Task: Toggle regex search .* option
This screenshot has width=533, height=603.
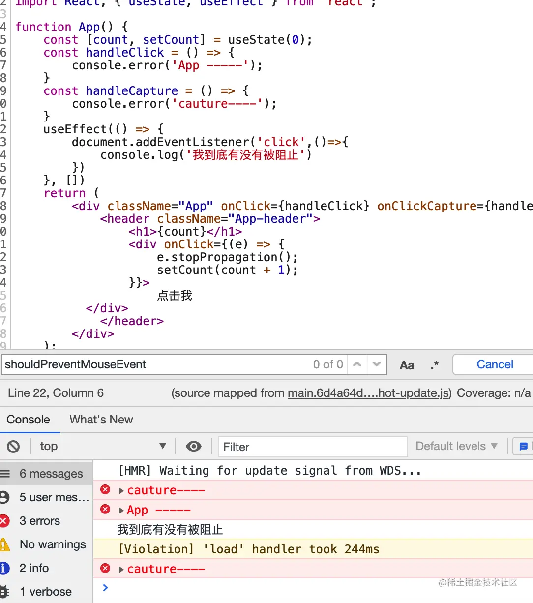Action: tap(435, 365)
